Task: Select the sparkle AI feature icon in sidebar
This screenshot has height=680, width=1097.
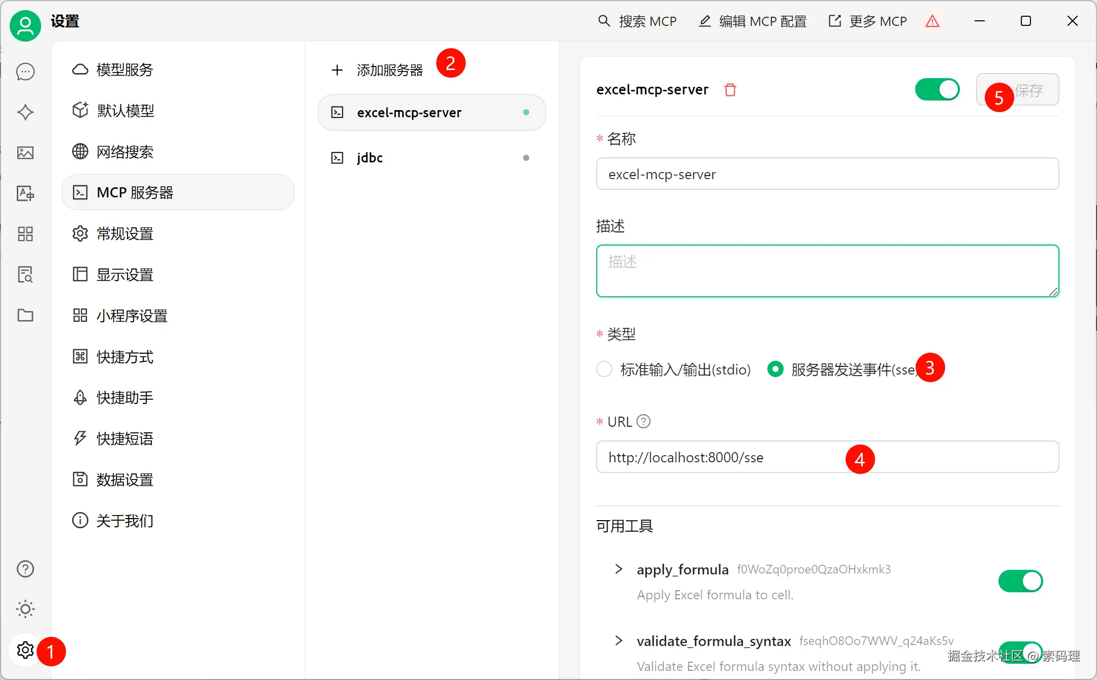Action: (25, 112)
